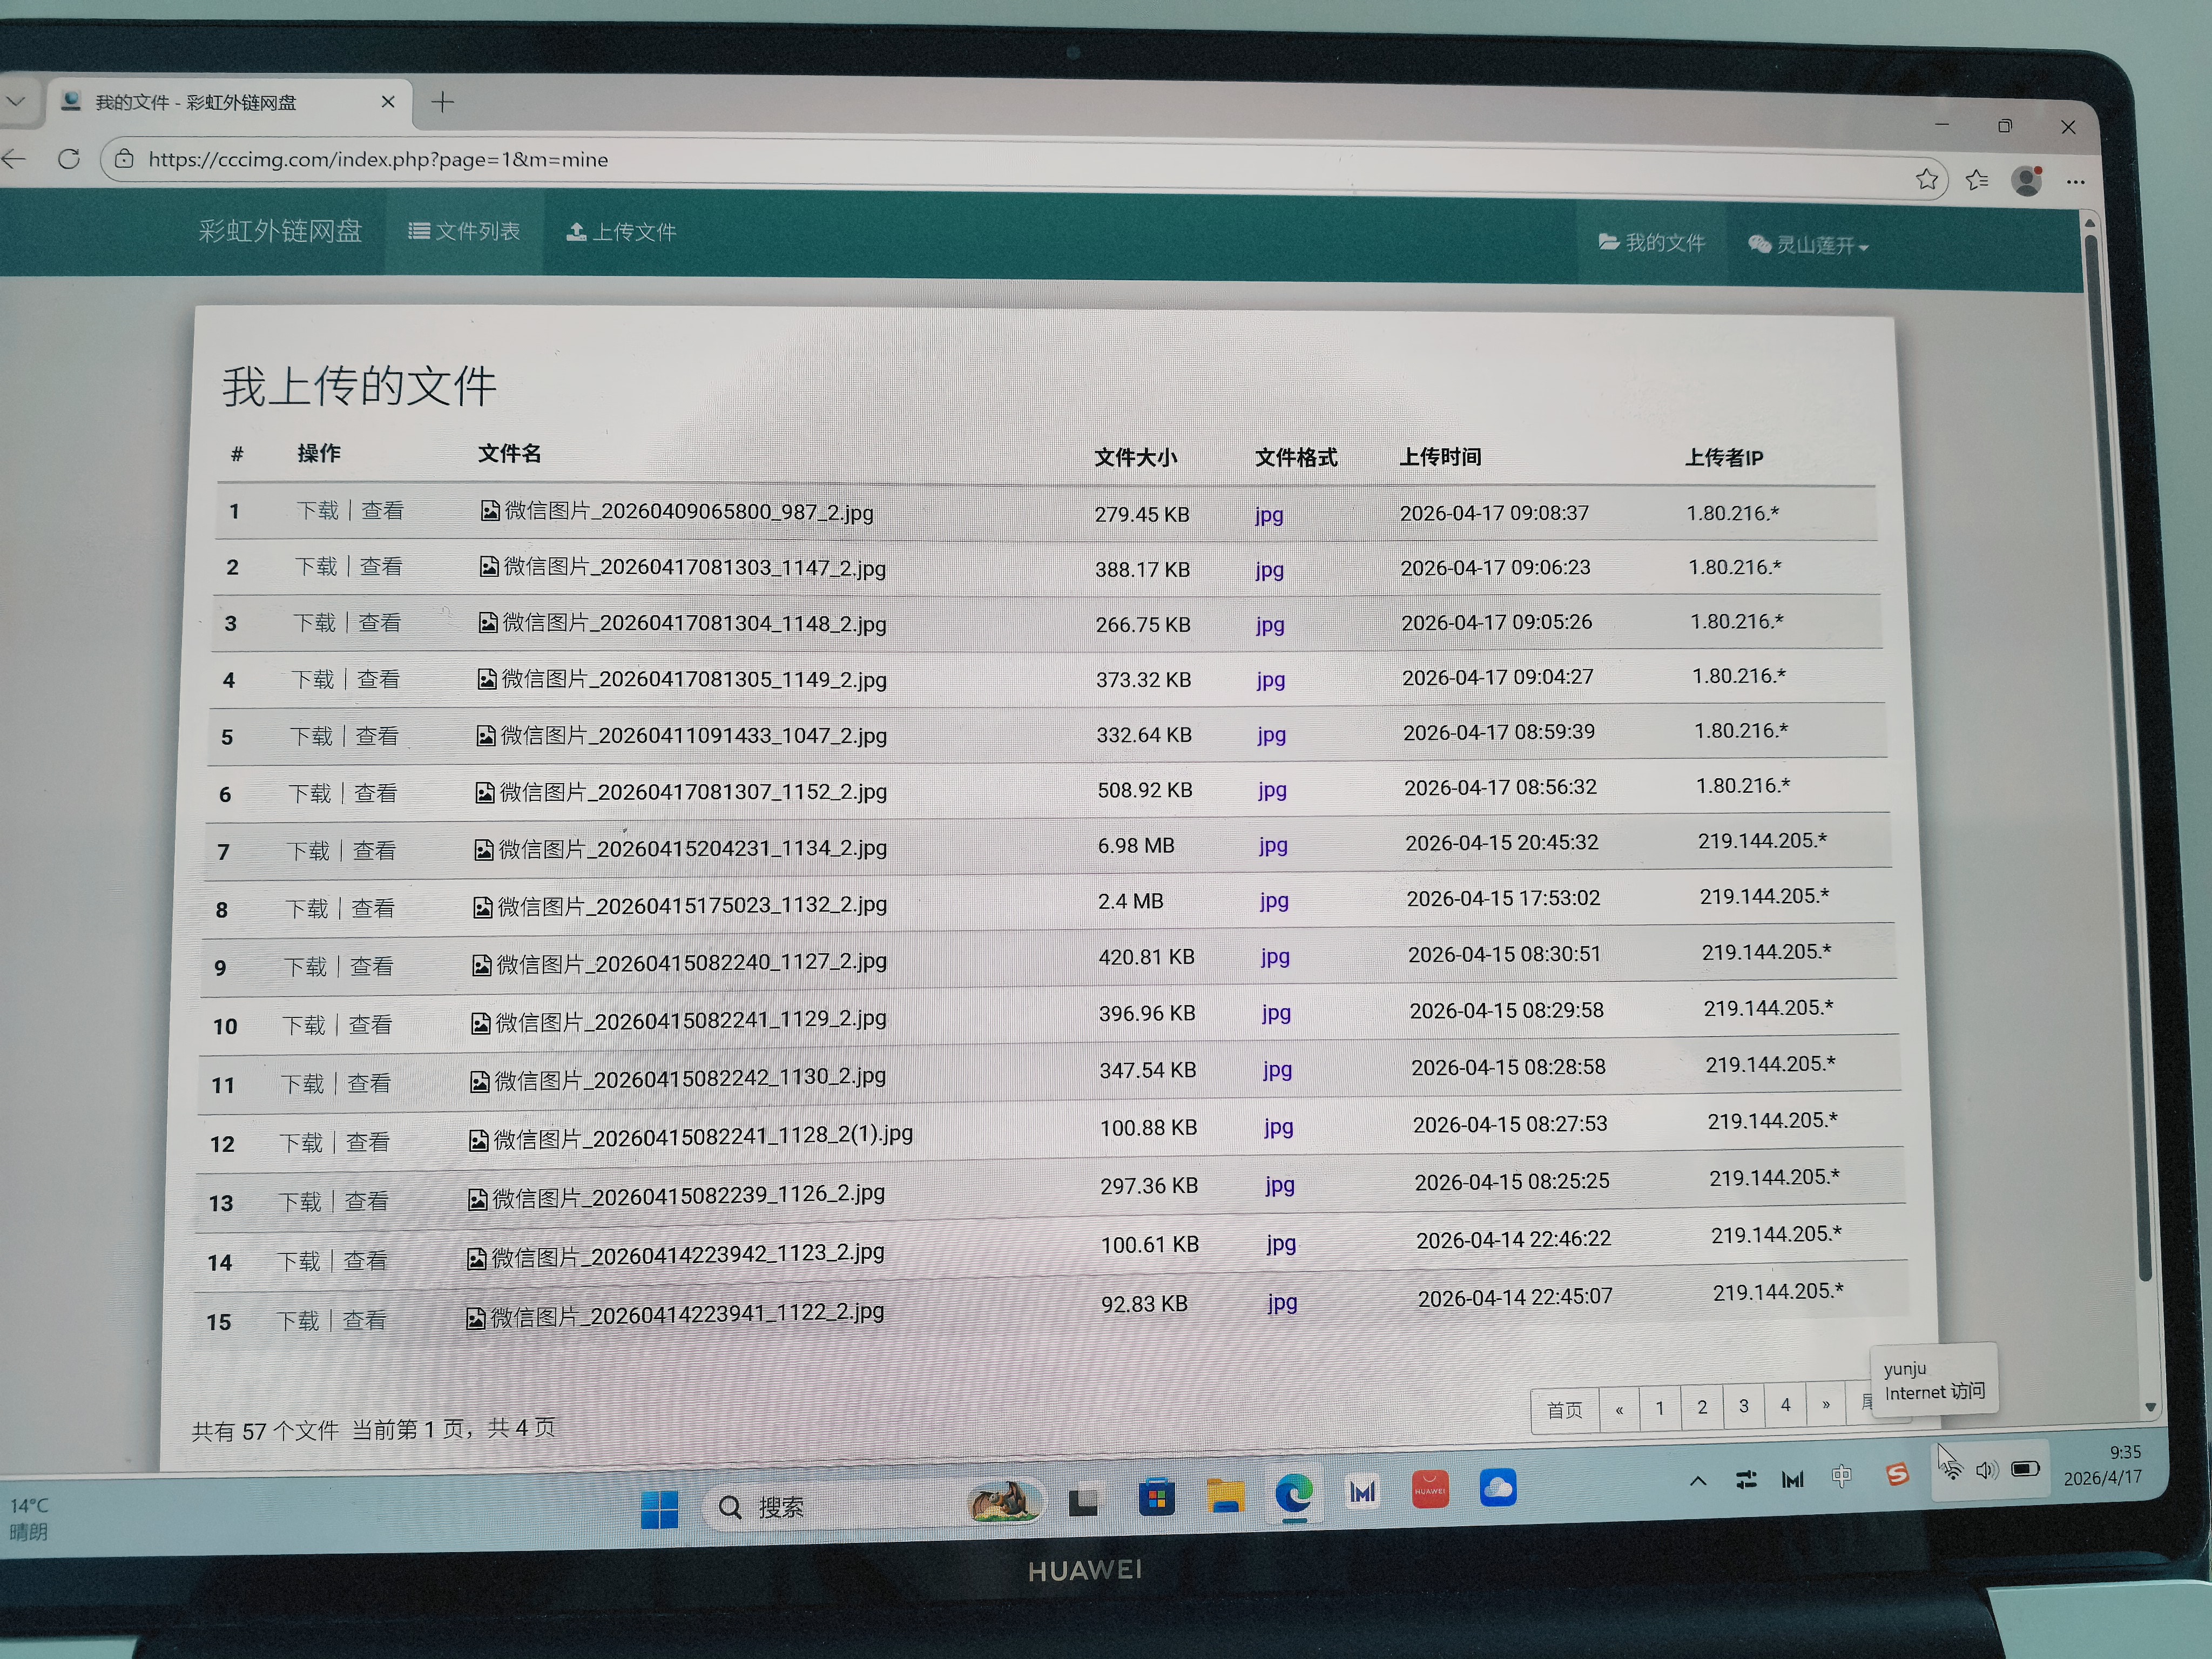Viewport: 2212px width, 1659px height.
Task: Refresh the page with reload icon
Action: 68,159
